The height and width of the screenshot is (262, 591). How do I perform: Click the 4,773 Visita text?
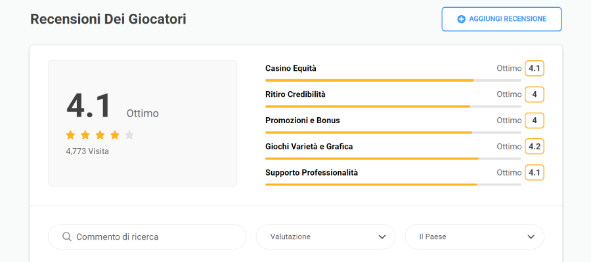click(x=87, y=151)
